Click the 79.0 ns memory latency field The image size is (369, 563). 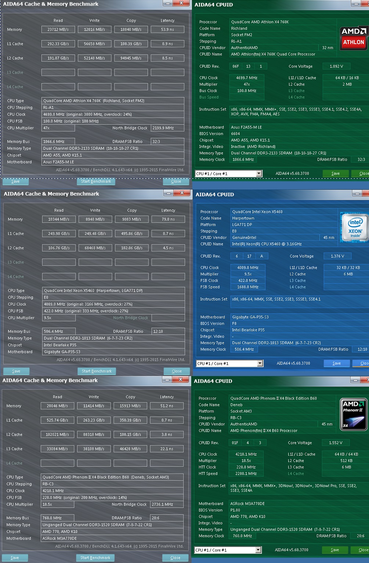click(168, 219)
